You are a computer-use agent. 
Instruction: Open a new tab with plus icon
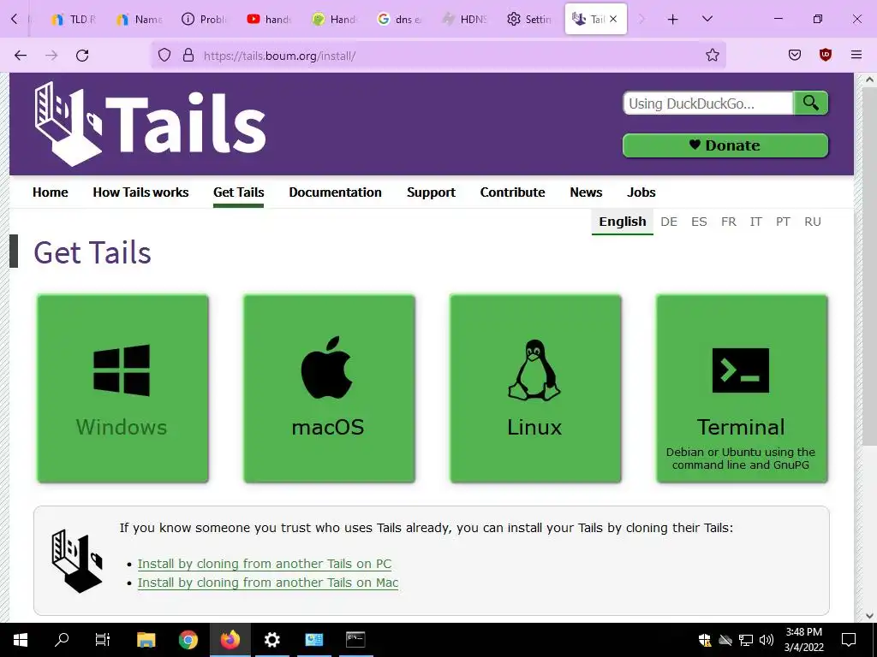673,20
